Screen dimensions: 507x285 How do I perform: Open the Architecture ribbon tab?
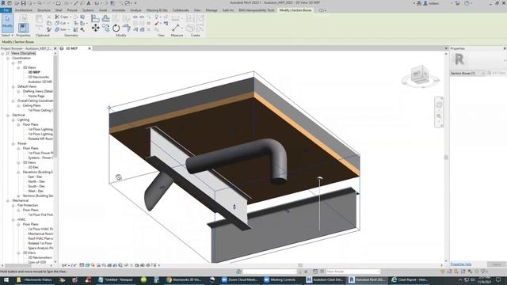(24, 10)
